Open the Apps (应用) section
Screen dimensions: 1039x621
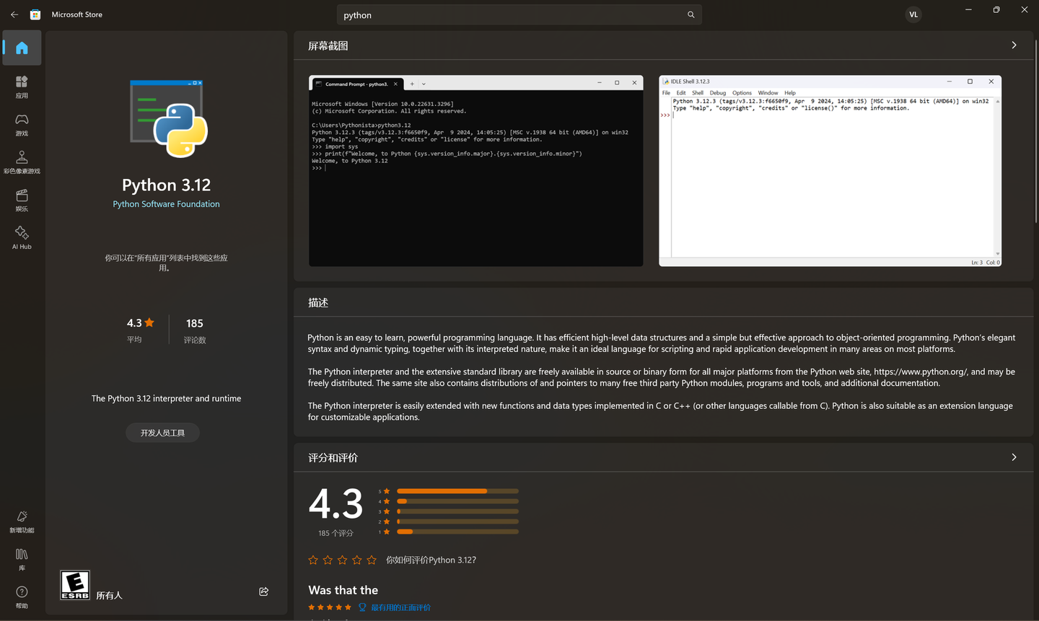pyautogui.click(x=22, y=87)
